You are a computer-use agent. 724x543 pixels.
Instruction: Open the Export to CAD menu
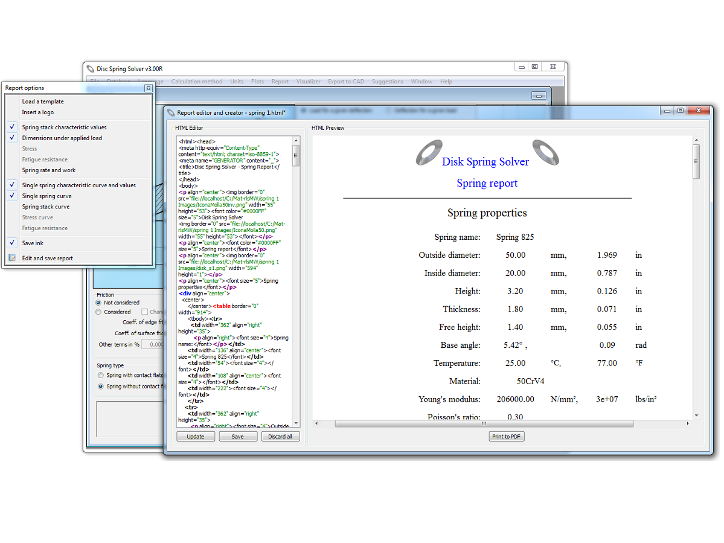pos(346,82)
